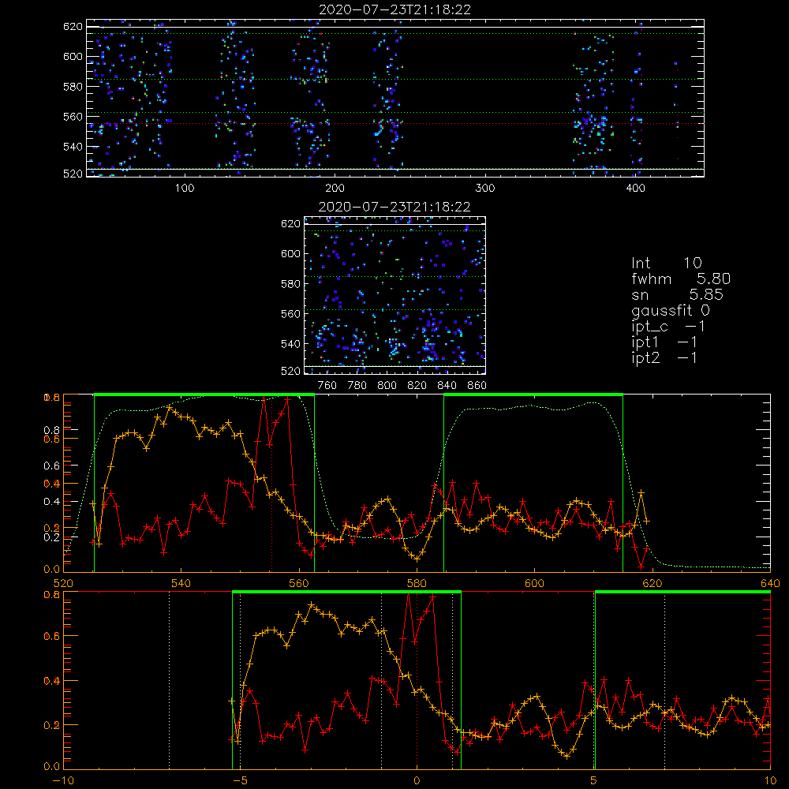
Task: Click x-axis label 580 on upper profile plot
Action: tap(417, 583)
